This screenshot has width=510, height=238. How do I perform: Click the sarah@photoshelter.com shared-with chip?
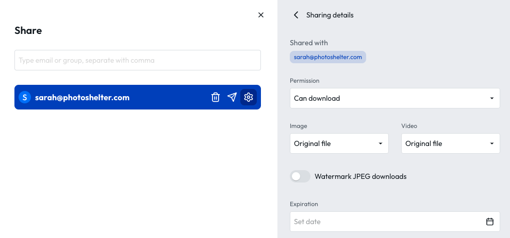click(328, 57)
